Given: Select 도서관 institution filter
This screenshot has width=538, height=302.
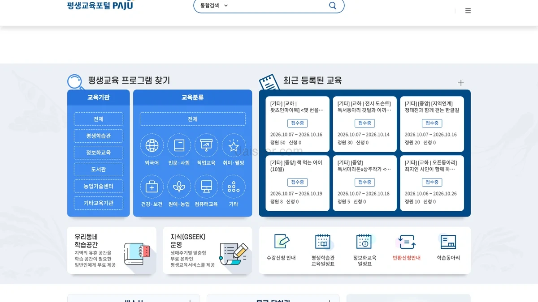Looking at the screenshot, I should tap(99, 170).
